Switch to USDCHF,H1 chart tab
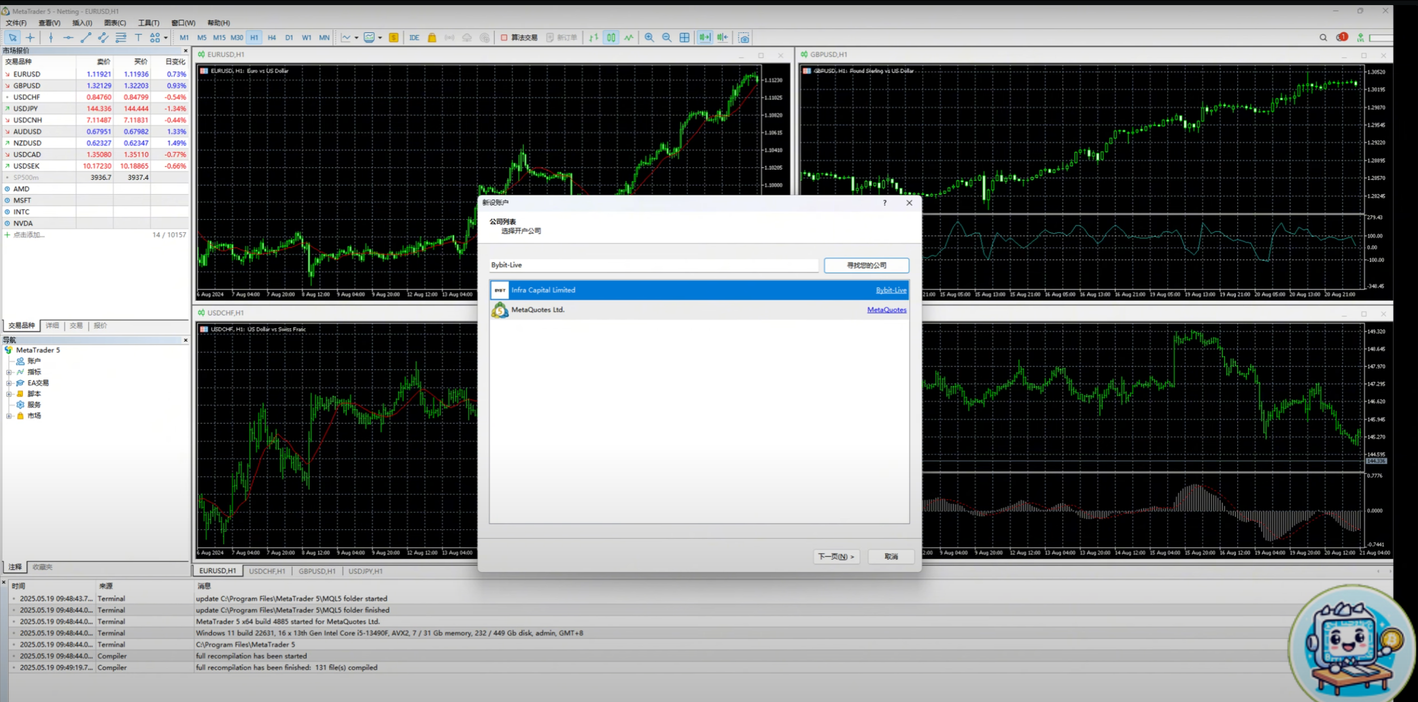 268,571
